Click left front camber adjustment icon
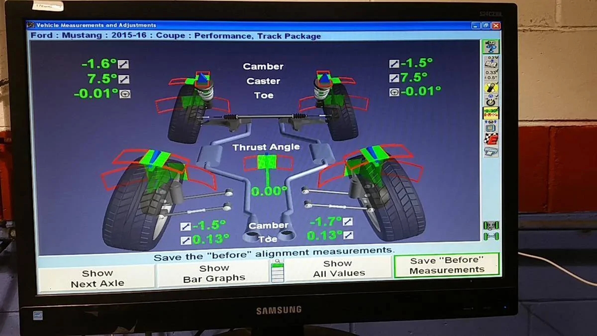This screenshot has height=336, width=597. pyautogui.click(x=124, y=64)
